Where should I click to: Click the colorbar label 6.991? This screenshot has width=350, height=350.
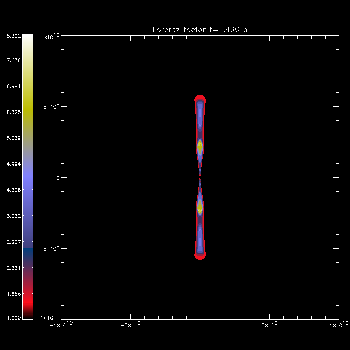pos(14,86)
